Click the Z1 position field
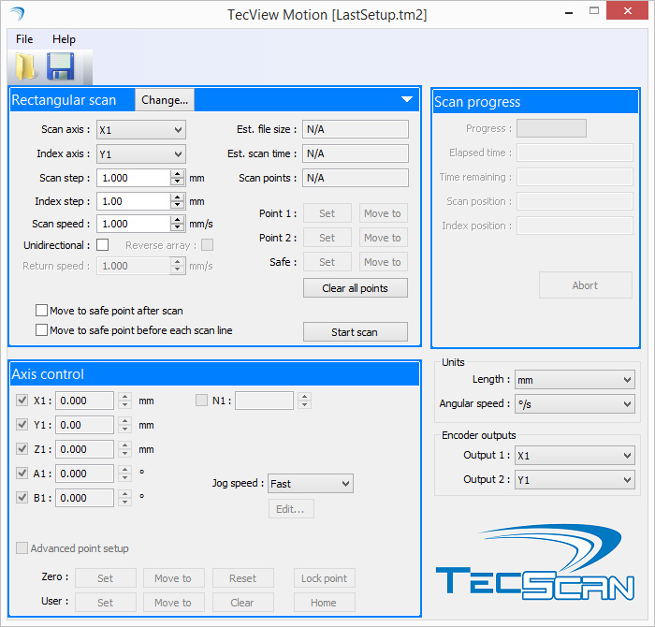This screenshot has width=655, height=627. click(84, 449)
